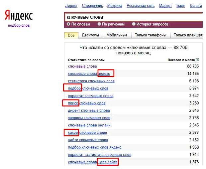This screenshot has height=169, width=206.
Task: Select the По словам radio button
Action: (68, 24)
